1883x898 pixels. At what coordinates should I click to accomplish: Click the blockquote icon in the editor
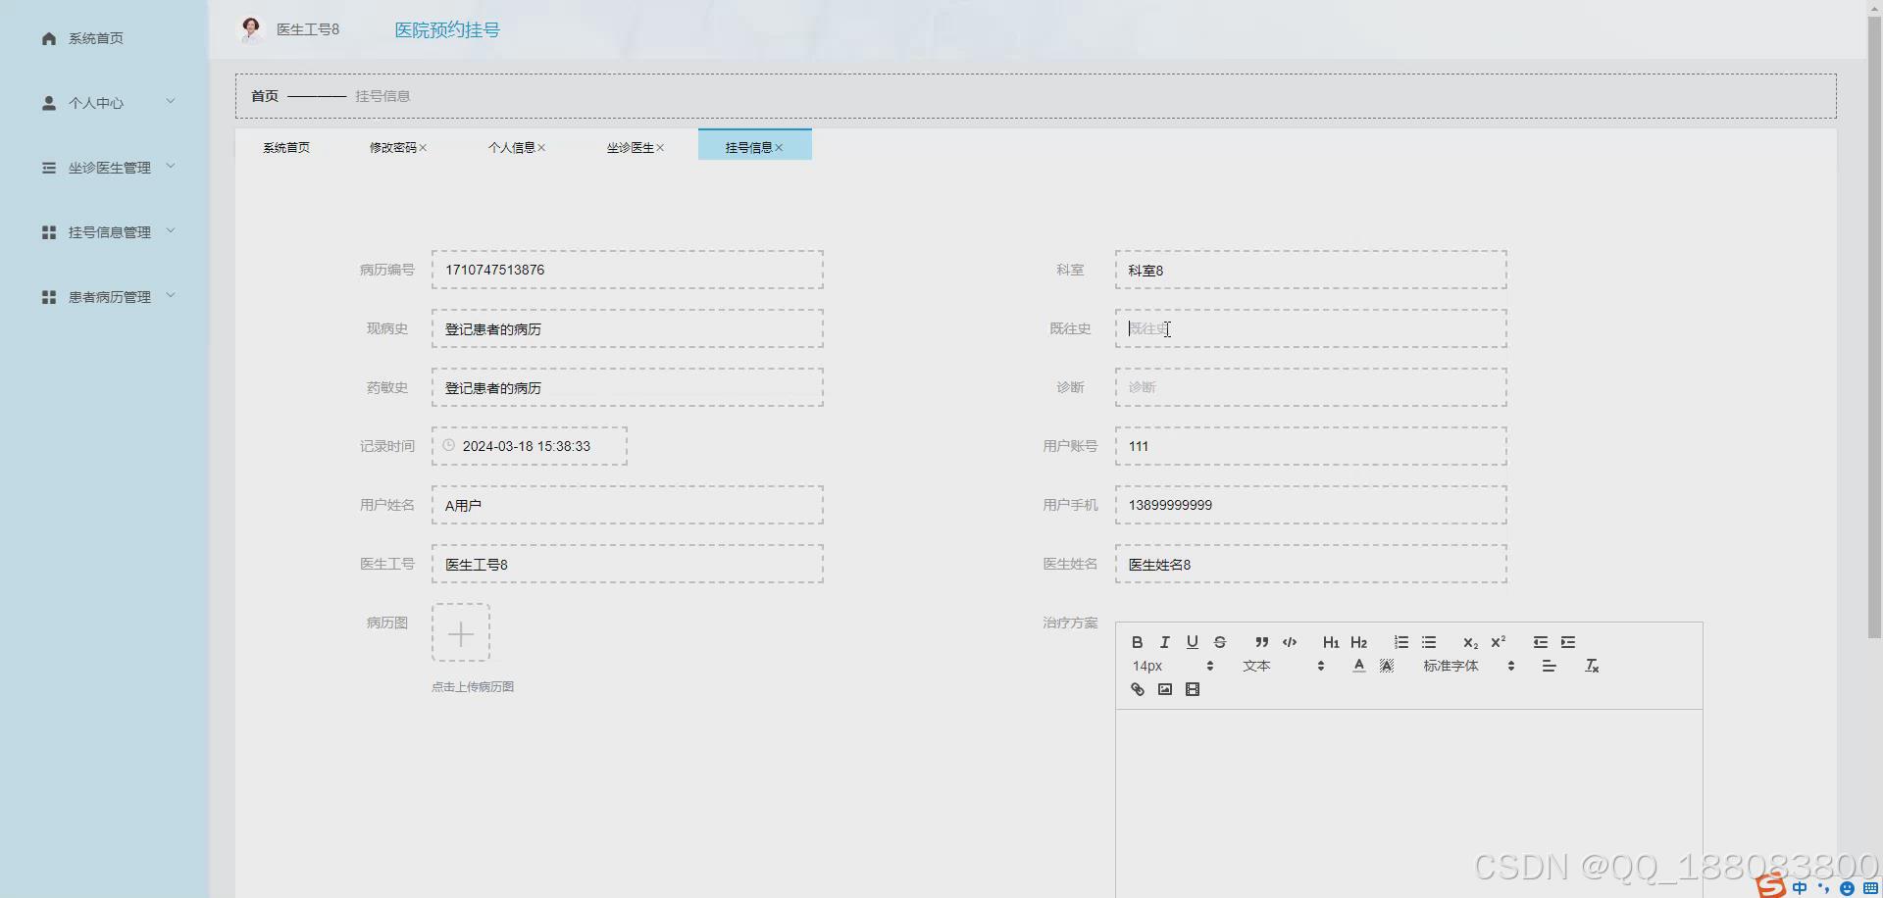click(1261, 642)
